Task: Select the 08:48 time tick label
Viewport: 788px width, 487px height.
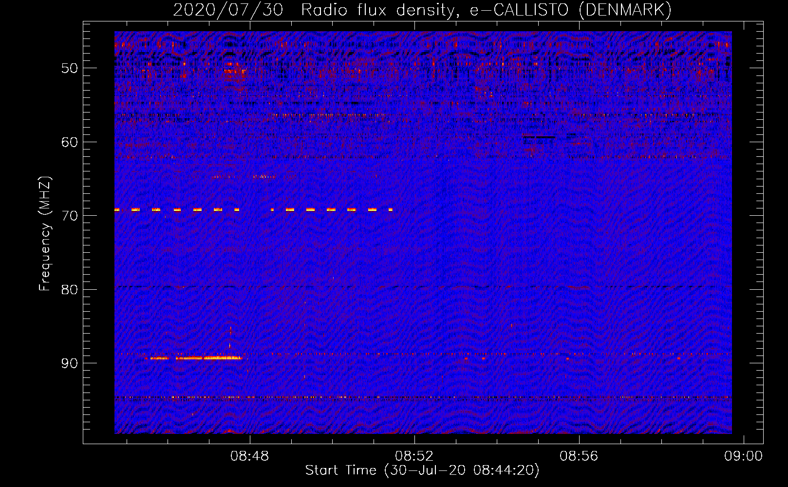Action: [250, 456]
